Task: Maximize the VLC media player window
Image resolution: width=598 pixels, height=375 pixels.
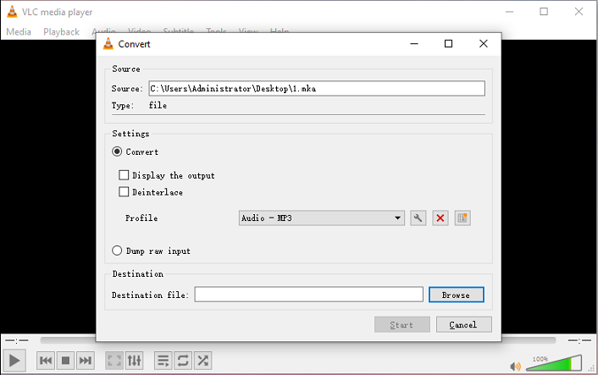Action: (544, 12)
